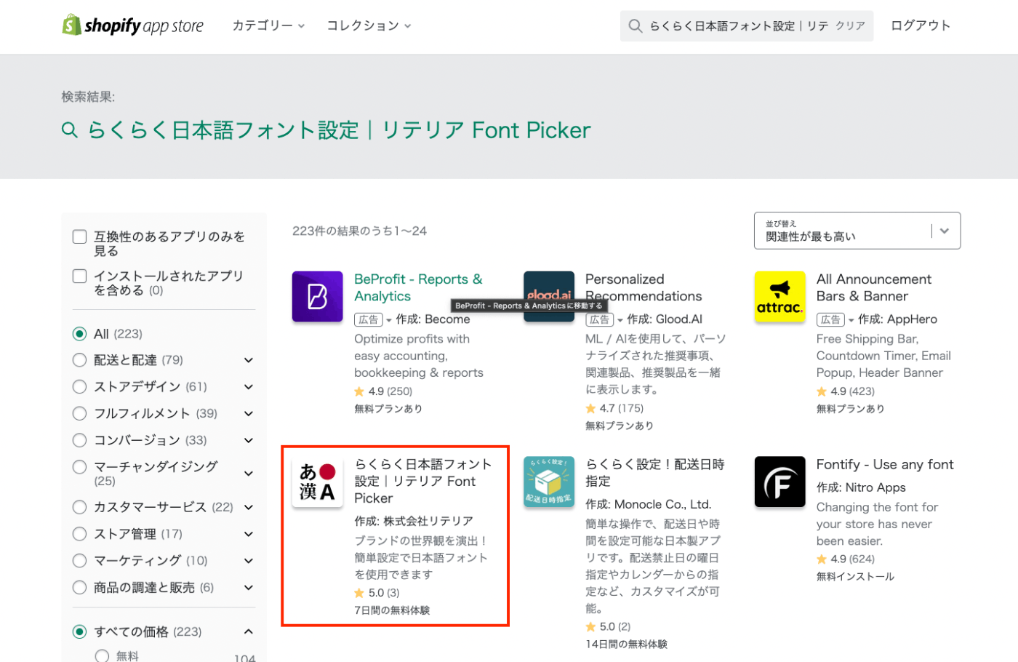The height and width of the screenshot is (662, 1018).
Task: Clear the search with クリア
Action: (850, 26)
